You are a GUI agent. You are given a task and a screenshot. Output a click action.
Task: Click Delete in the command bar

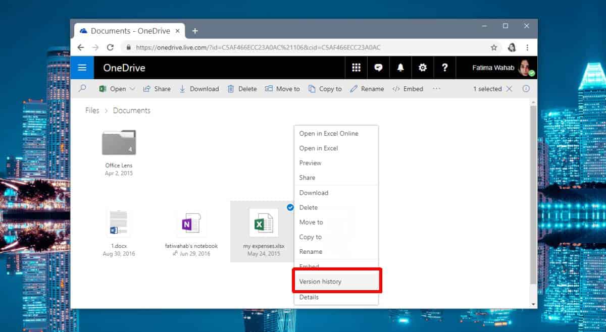tap(242, 89)
